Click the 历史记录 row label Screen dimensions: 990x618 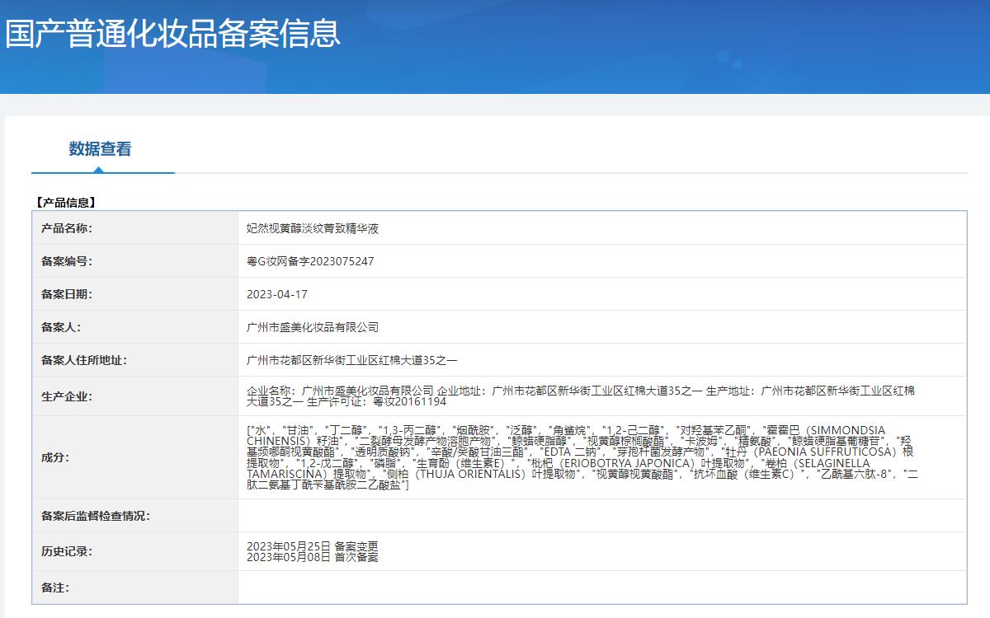[x=67, y=551]
